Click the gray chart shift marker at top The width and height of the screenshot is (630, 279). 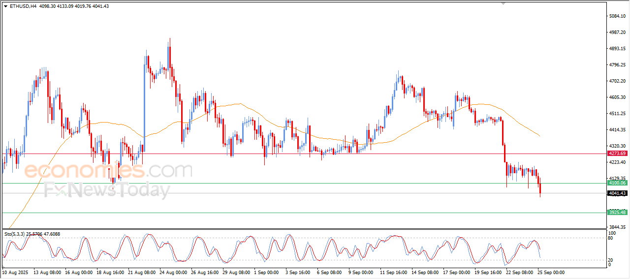503,3
